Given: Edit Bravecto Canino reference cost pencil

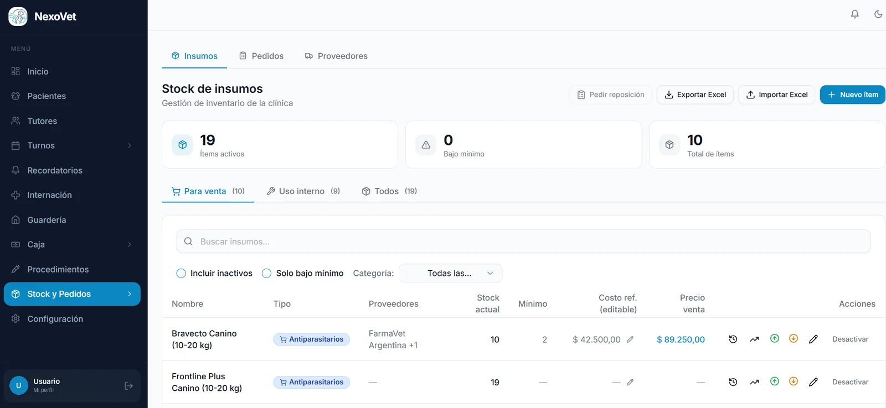Looking at the screenshot, I should point(630,339).
